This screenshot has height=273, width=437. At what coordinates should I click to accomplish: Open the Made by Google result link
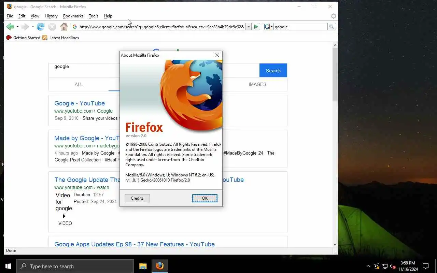pos(87,138)
